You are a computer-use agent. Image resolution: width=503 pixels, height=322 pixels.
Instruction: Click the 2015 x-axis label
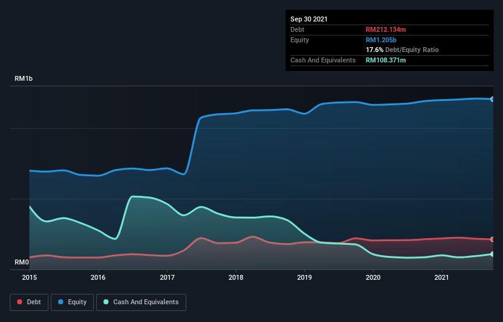point(29,277)
